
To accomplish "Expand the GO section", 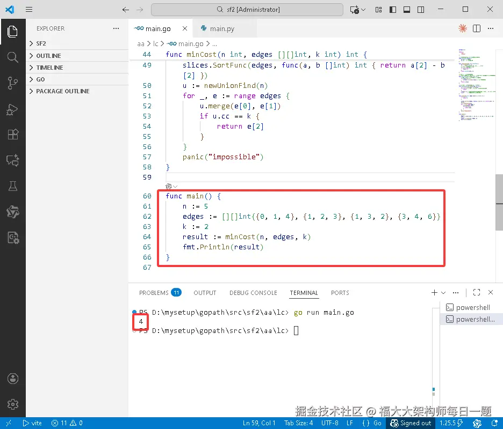I will coord(77,79).
